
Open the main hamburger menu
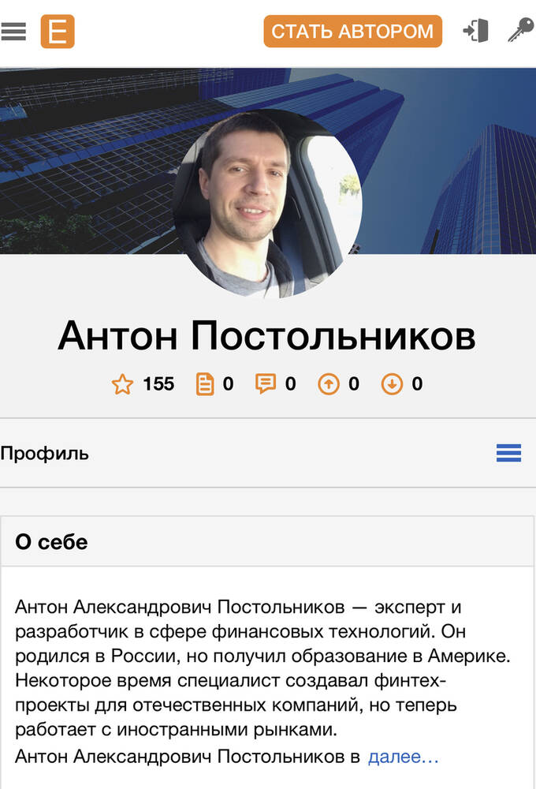point(13,32)
